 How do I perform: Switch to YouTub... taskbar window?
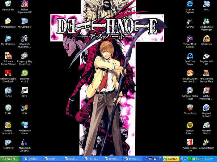pyautogui.click(x=92, y=159)
